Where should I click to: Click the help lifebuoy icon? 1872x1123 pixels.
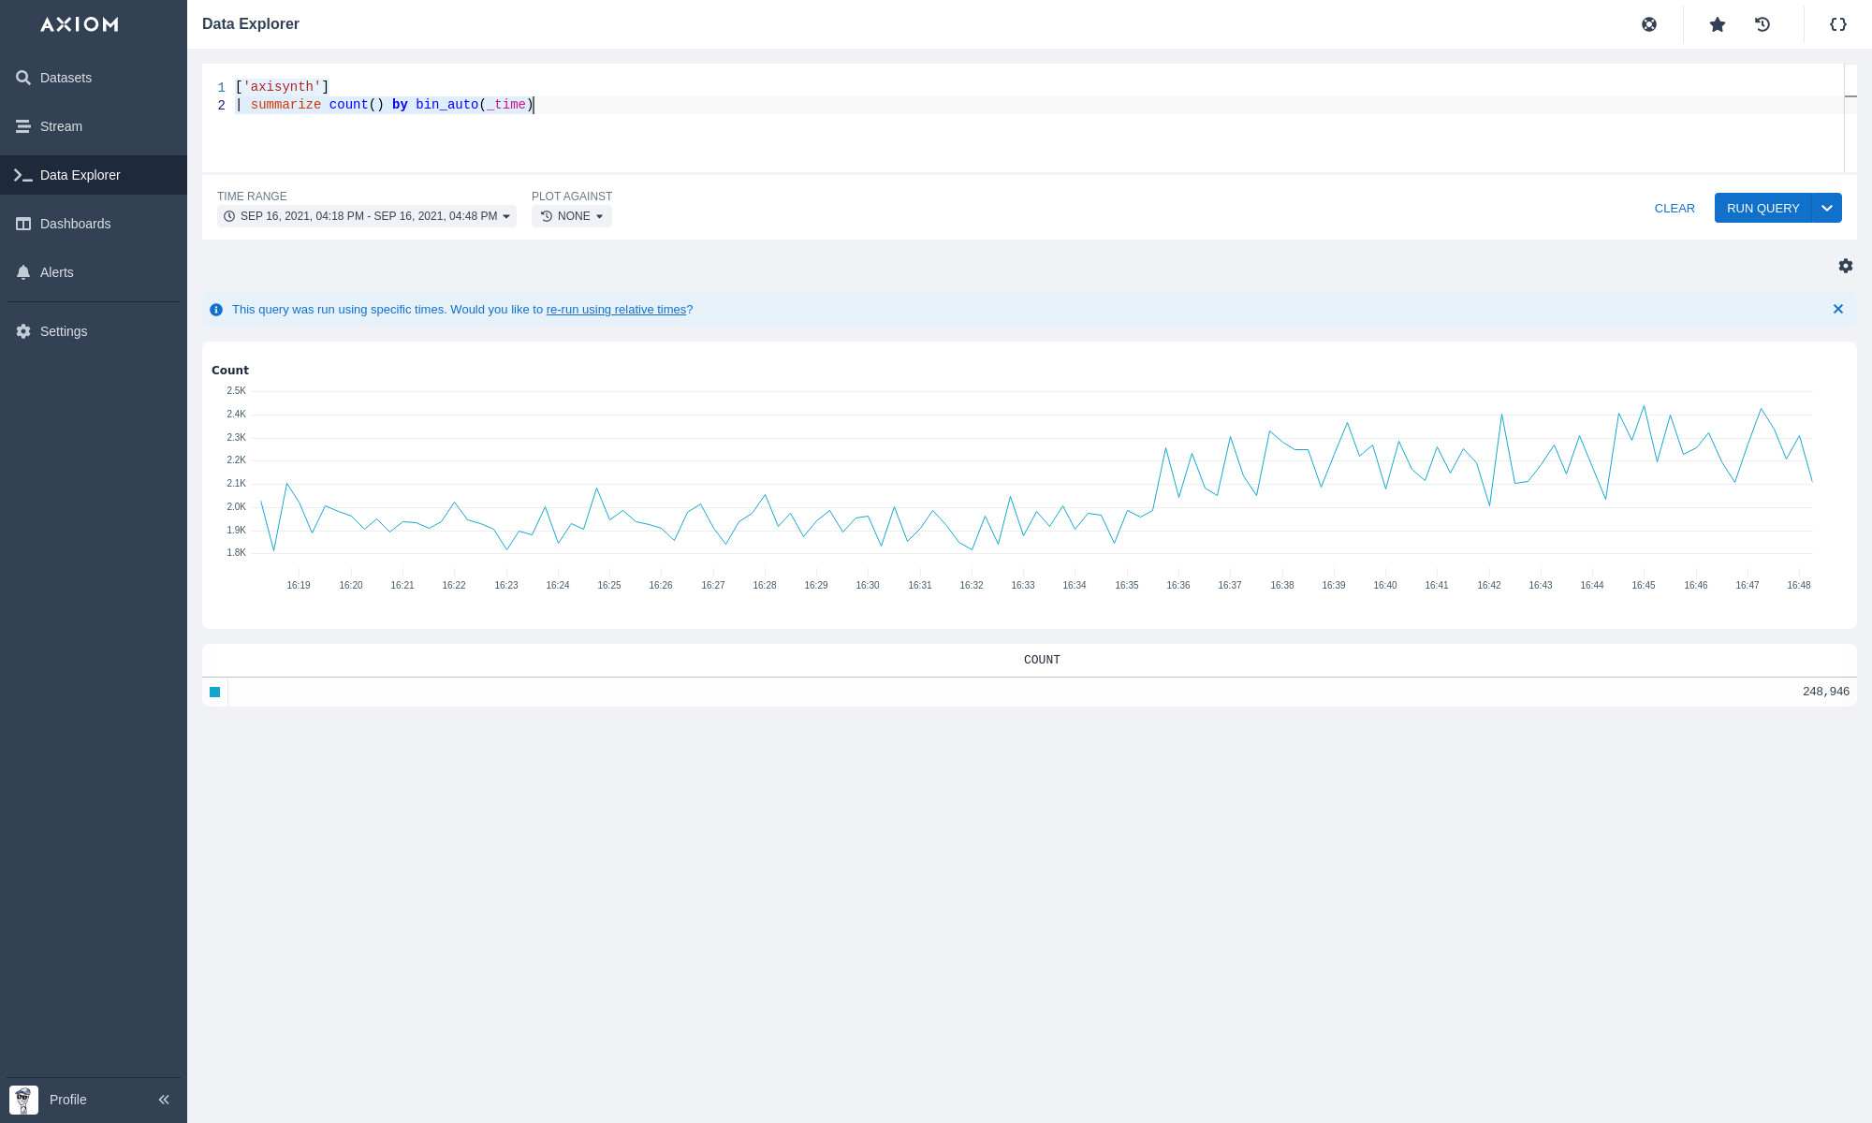(x=1649, y=24)
